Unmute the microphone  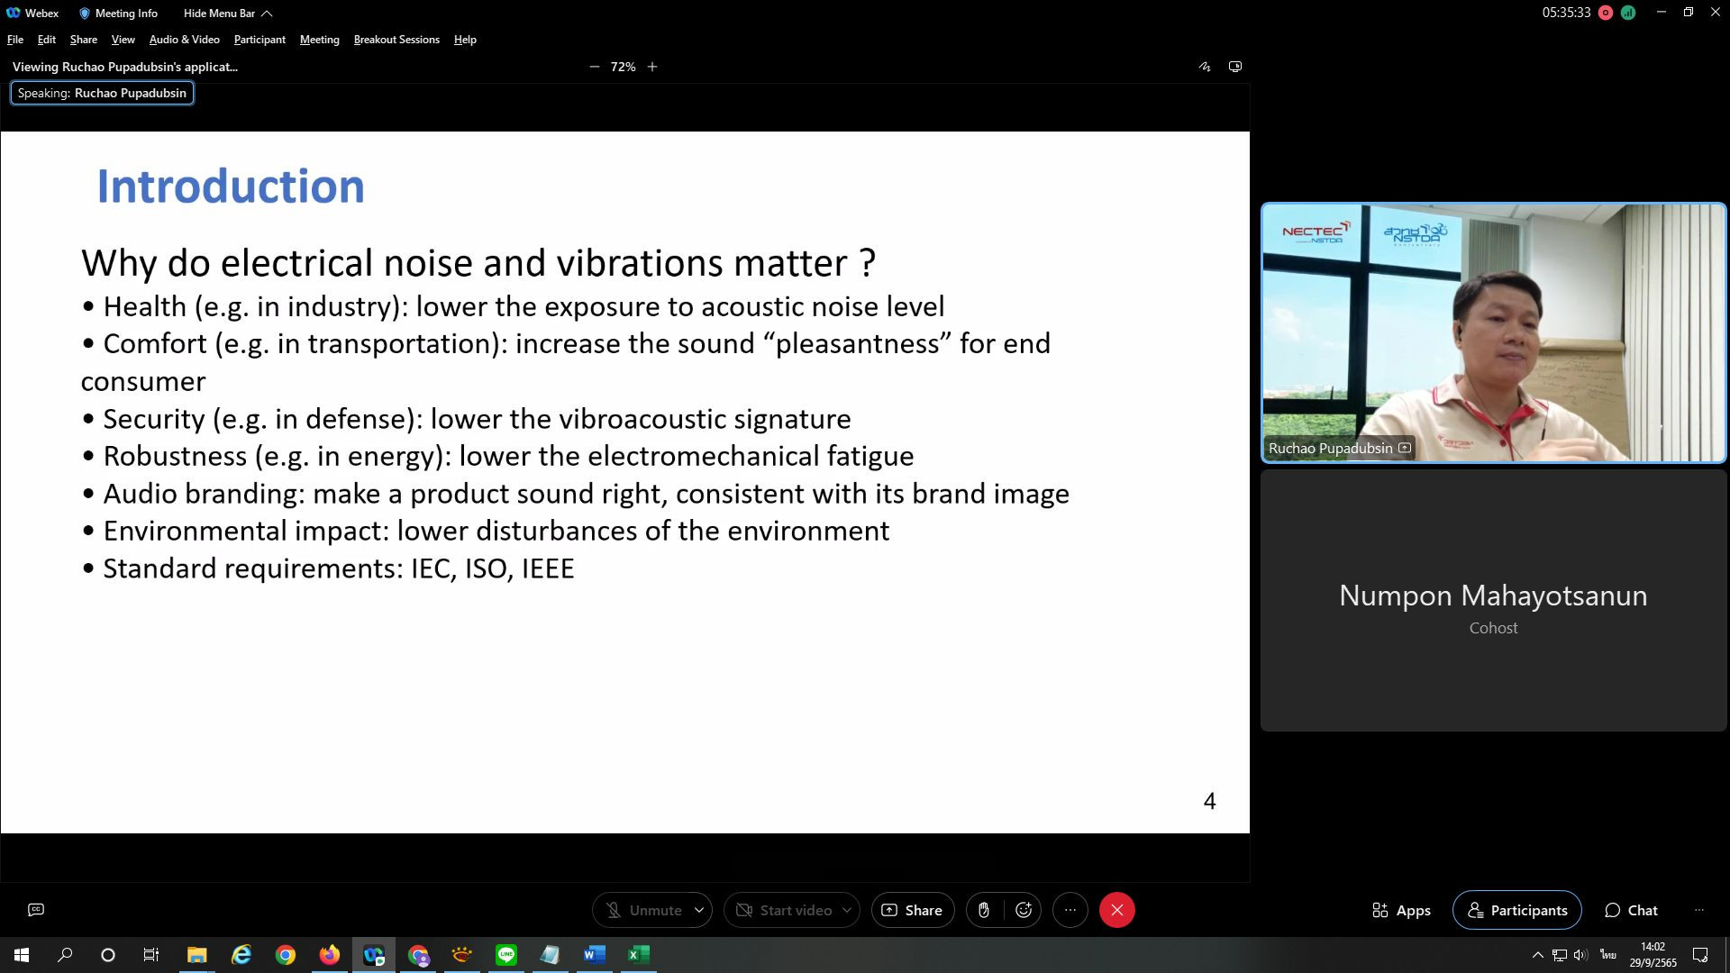tap(643, 910)
